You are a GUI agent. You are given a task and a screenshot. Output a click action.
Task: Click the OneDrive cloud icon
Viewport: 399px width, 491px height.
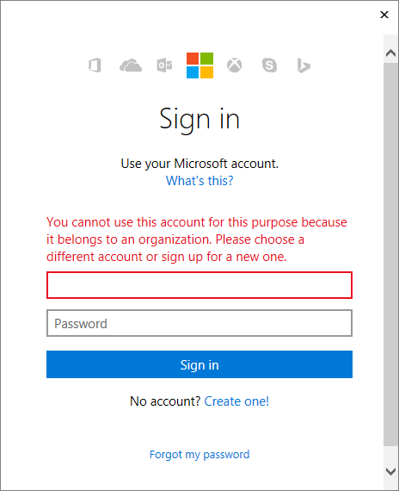[x=131, y=65]
